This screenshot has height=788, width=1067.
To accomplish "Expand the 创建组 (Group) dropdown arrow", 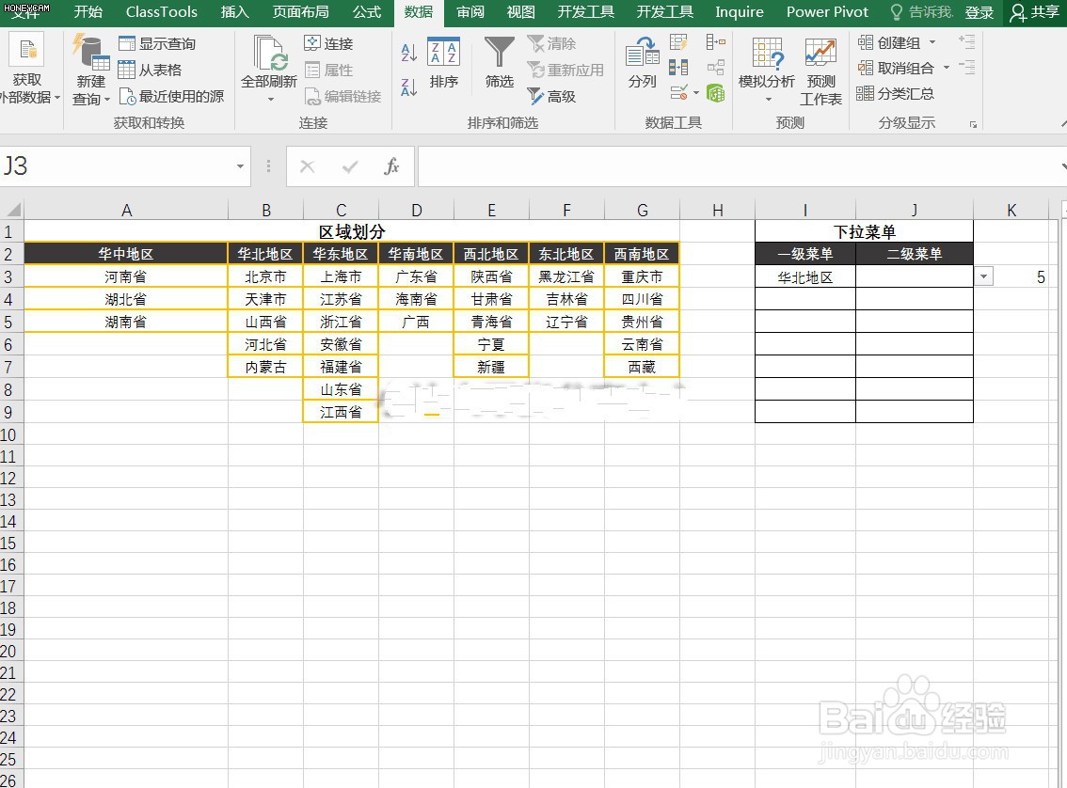I will (x=932, y=42).
